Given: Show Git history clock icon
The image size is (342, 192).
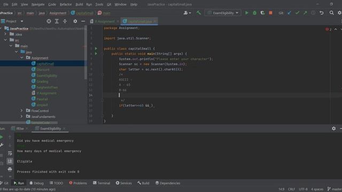Looking at the screenshot, I should point(313,13).
